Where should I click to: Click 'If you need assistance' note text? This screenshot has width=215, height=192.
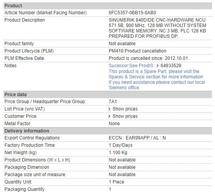pos(157,85)
